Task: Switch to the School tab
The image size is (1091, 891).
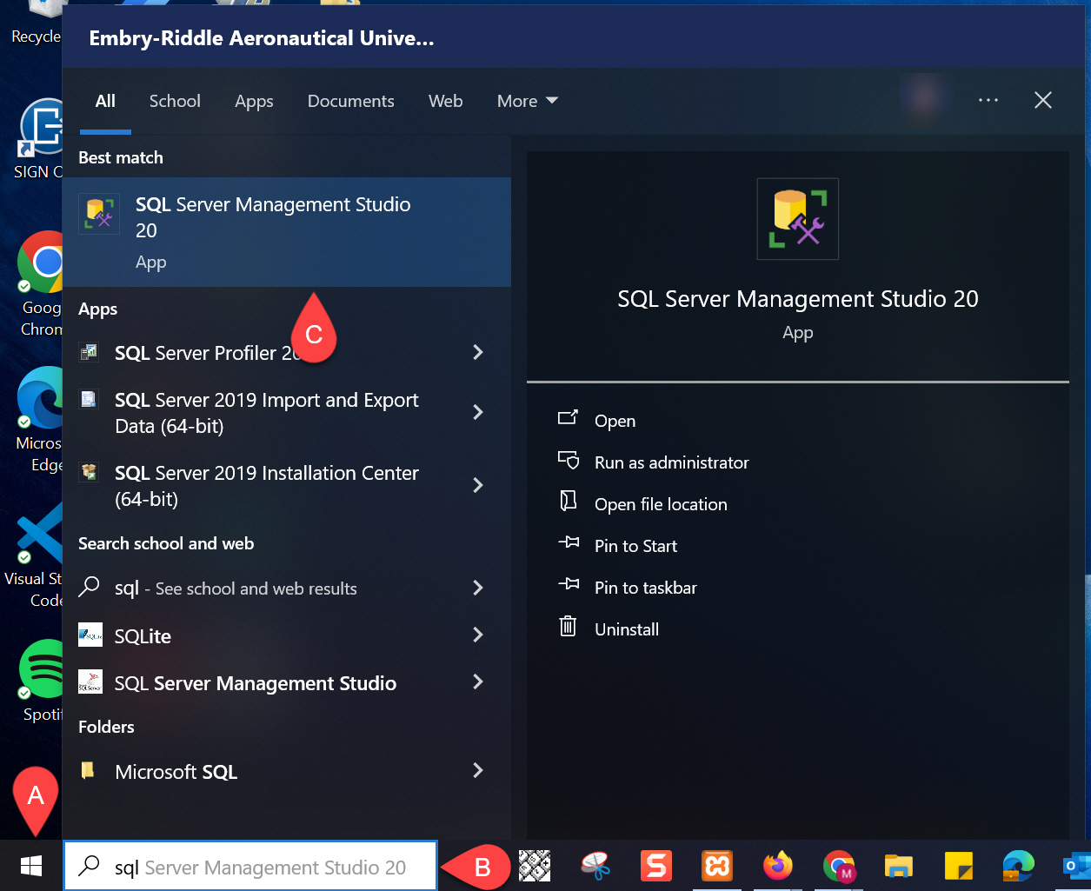Action: point(175,101)
